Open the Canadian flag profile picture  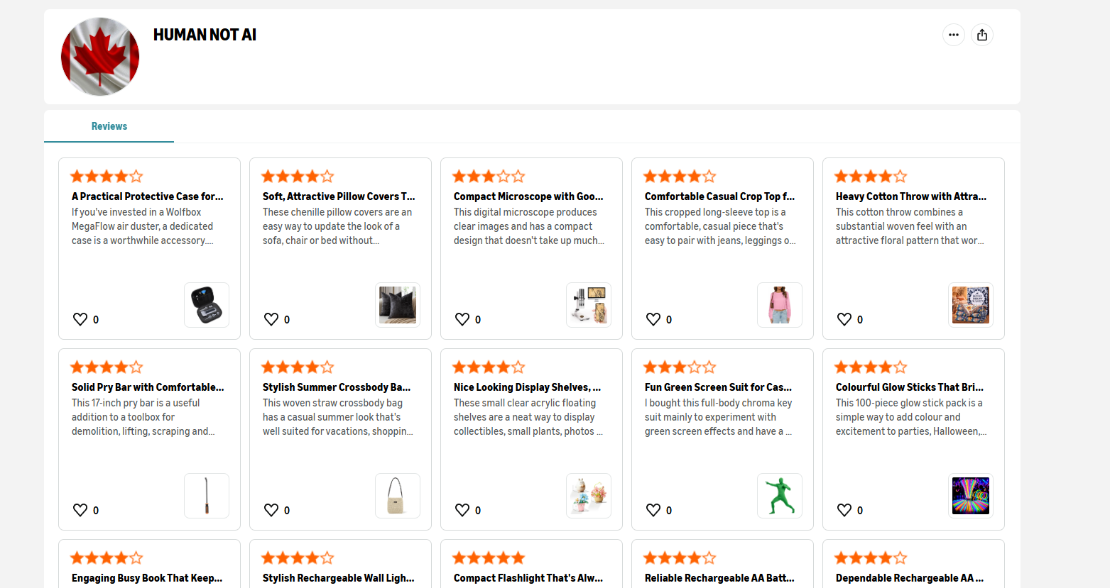[100, 57]
